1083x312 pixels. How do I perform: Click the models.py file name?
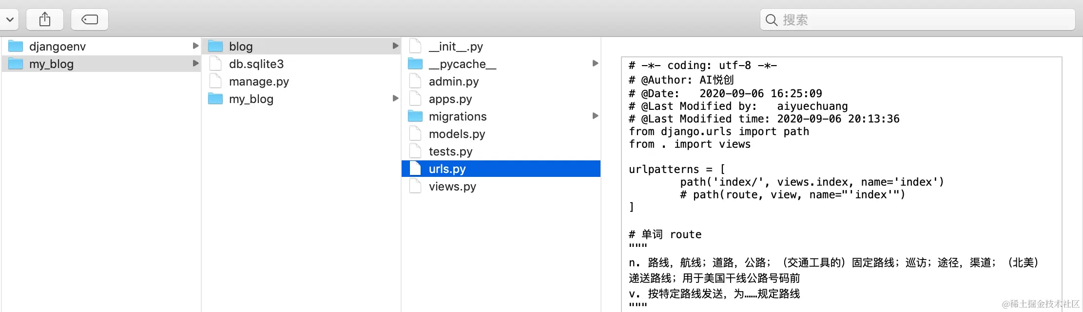(457, 134)
